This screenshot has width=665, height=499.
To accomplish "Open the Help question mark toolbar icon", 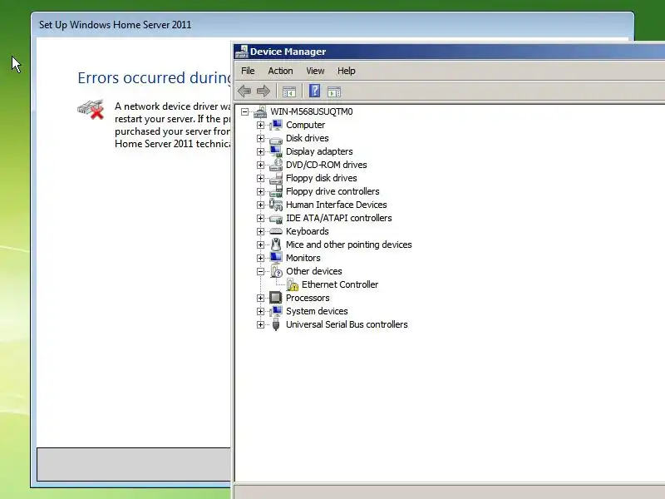I will point(315,91).
